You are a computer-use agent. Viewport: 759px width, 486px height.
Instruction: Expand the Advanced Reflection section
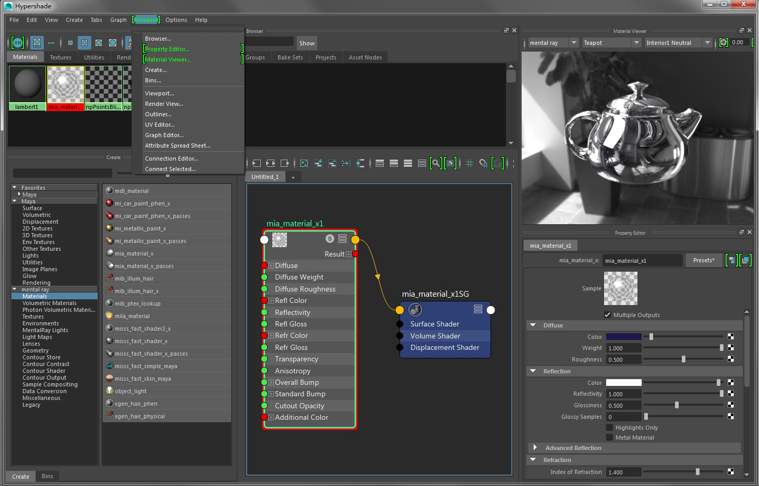535,448
